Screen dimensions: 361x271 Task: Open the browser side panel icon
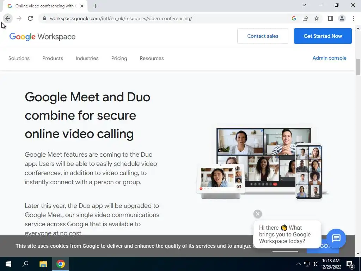click(x=331, y=18)
